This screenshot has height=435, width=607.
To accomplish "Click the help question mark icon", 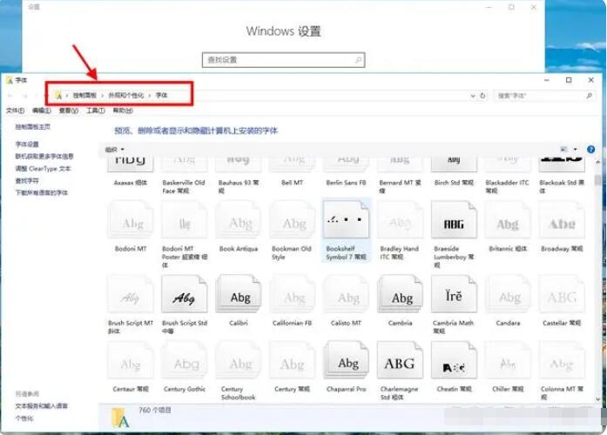I will coord(590,150).
